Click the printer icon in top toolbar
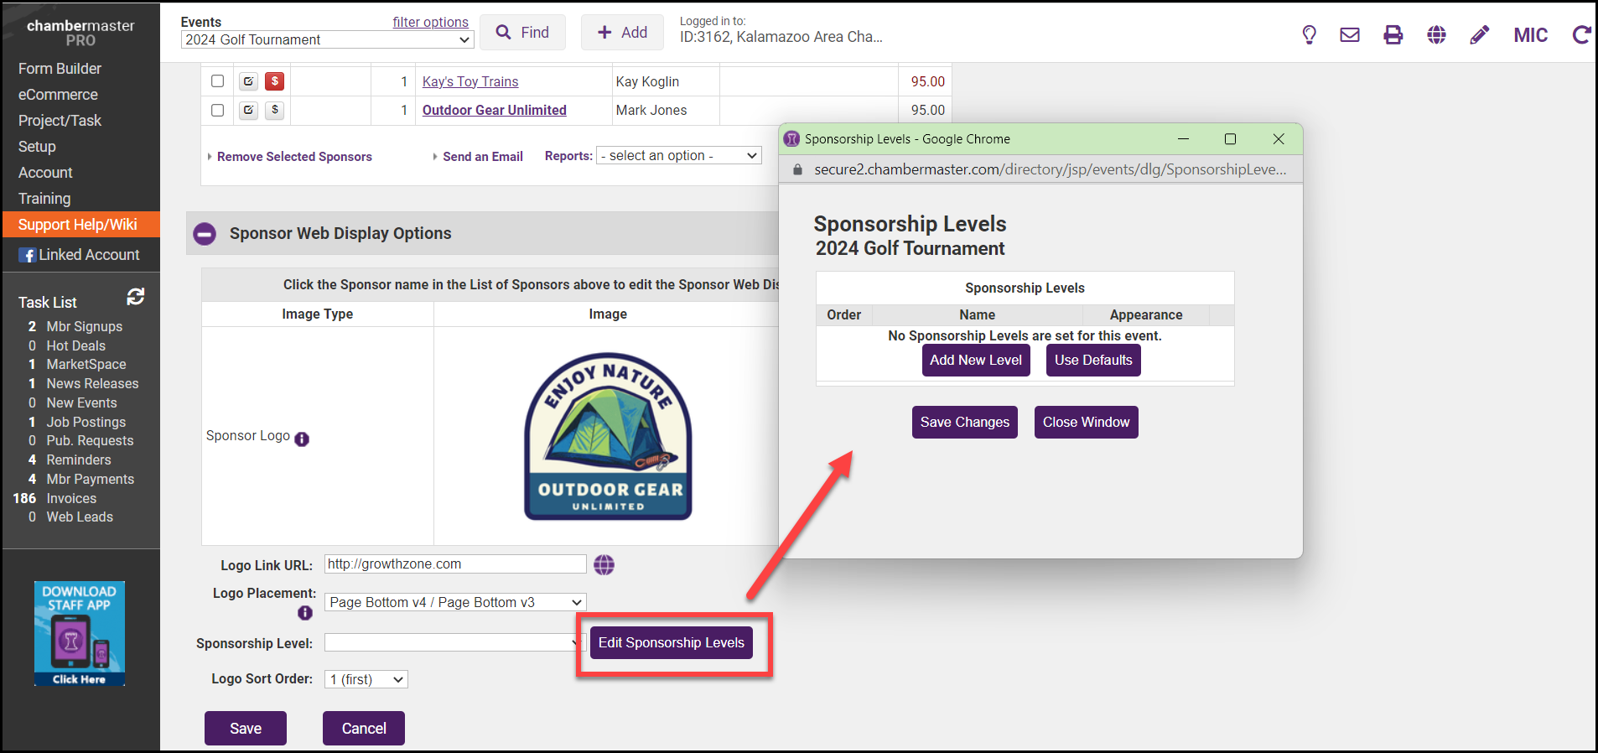Screen dimensions: 1598x753 tap(1393, 35)
